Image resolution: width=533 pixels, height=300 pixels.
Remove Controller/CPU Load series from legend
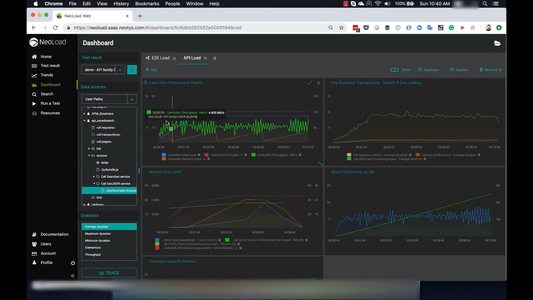tap(245, 155)
